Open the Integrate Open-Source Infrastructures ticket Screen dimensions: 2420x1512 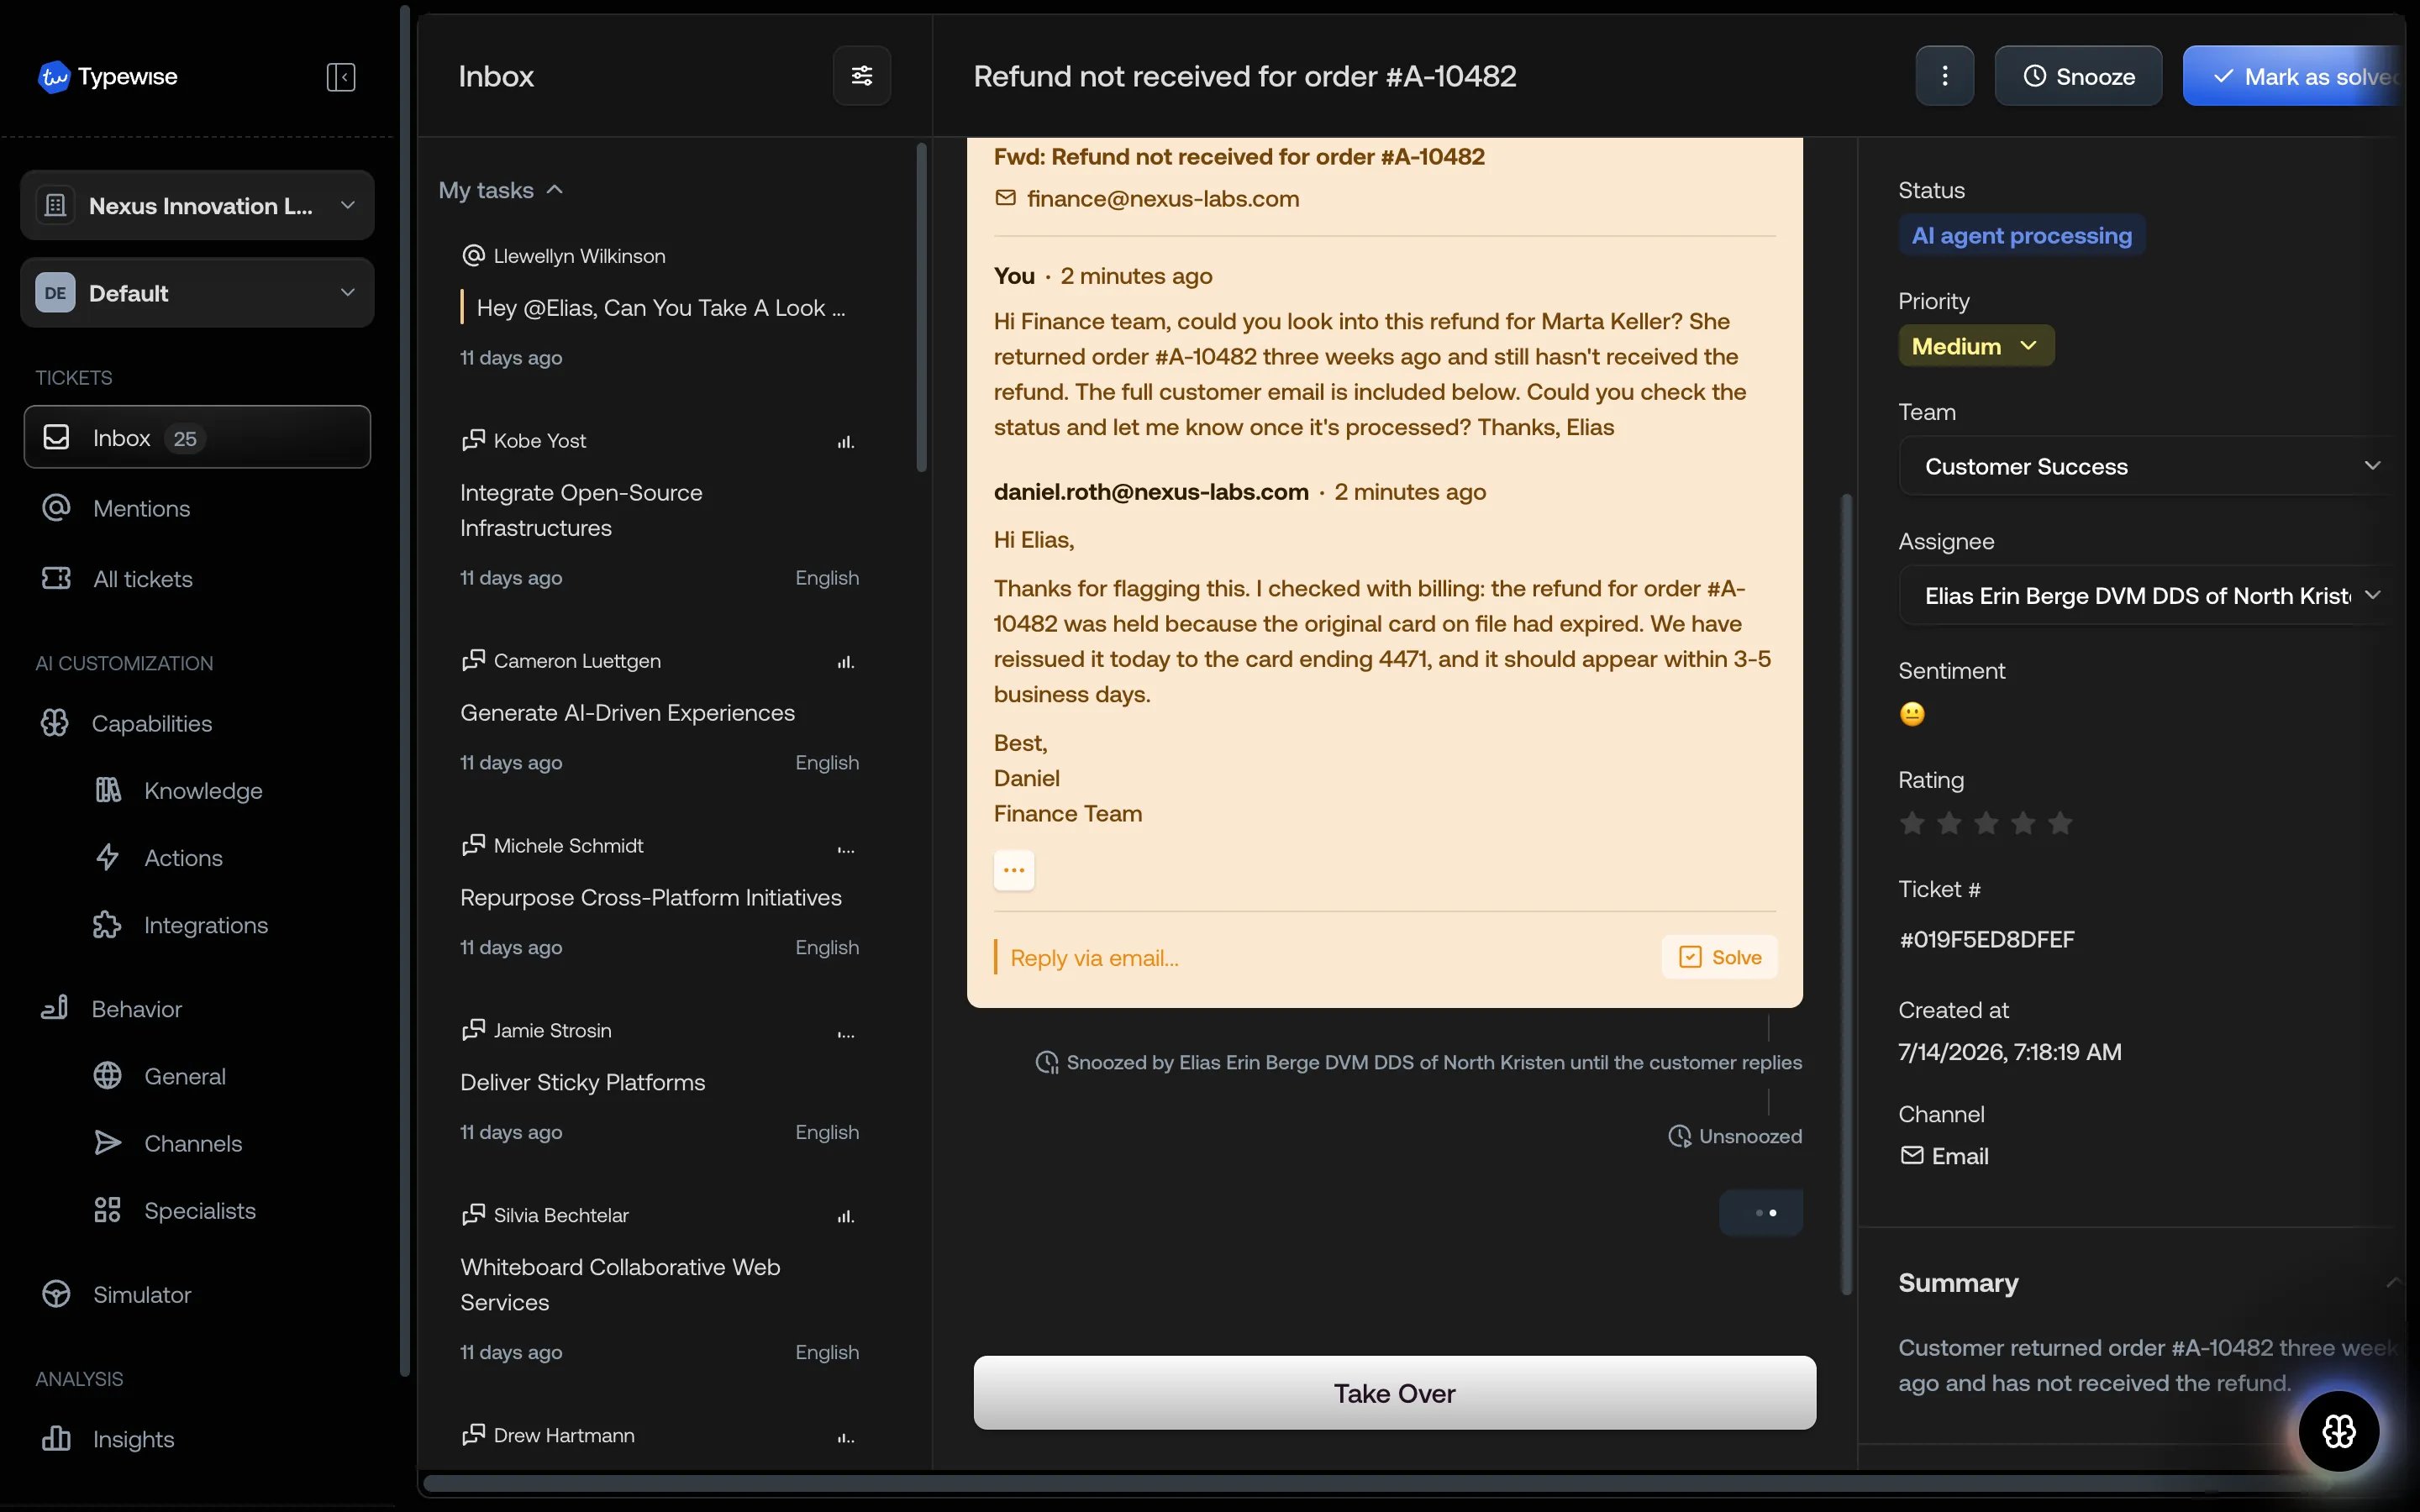click(x=660, y=510)
